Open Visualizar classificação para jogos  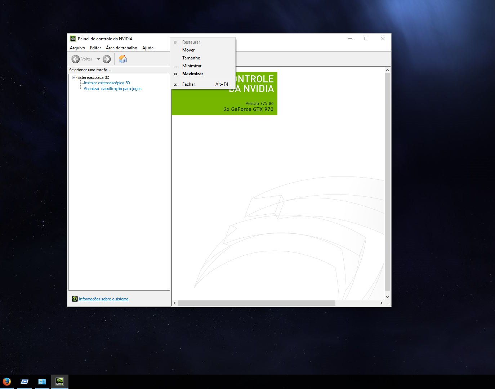pyautogui.click(x=112, y=89)
